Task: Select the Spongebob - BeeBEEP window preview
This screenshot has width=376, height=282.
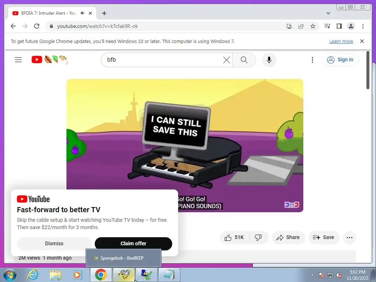Action: click(x=123, y=258)
